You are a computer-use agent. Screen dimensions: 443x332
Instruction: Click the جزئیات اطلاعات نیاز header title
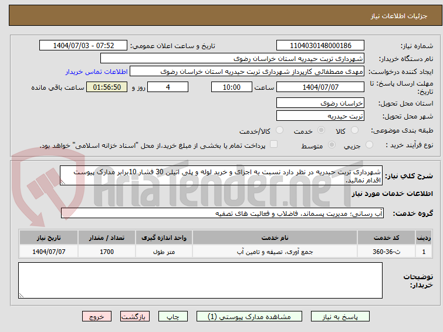pos(399,16)
